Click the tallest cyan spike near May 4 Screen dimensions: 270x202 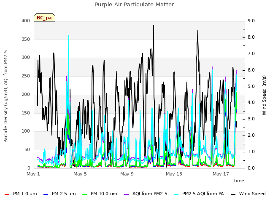point(69,36)
